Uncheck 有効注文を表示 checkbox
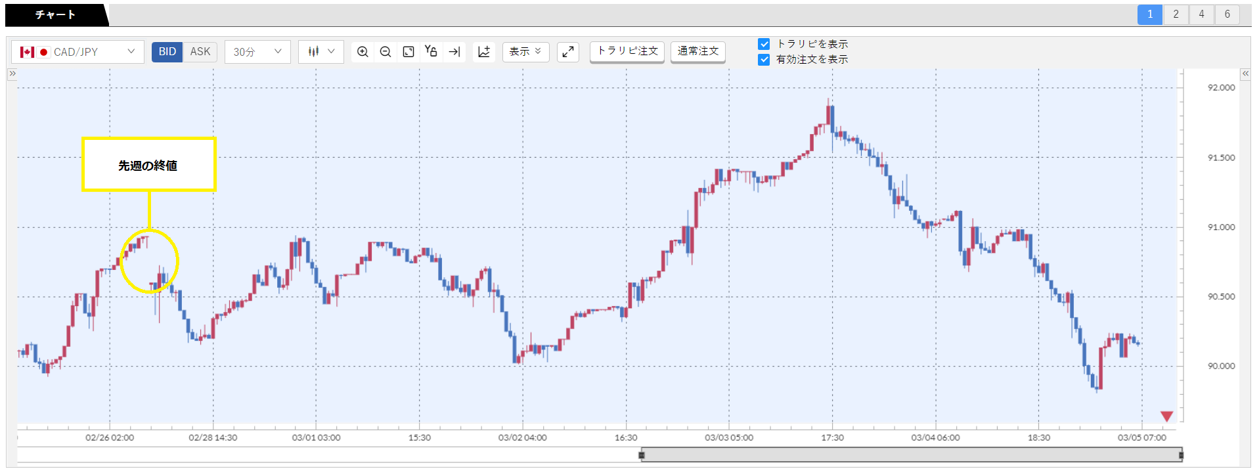Screen dimensions: 1259x471 coord(764,60)
